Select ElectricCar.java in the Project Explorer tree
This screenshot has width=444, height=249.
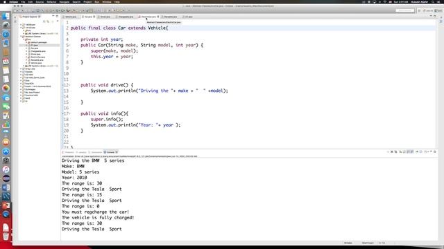point(37,57)
